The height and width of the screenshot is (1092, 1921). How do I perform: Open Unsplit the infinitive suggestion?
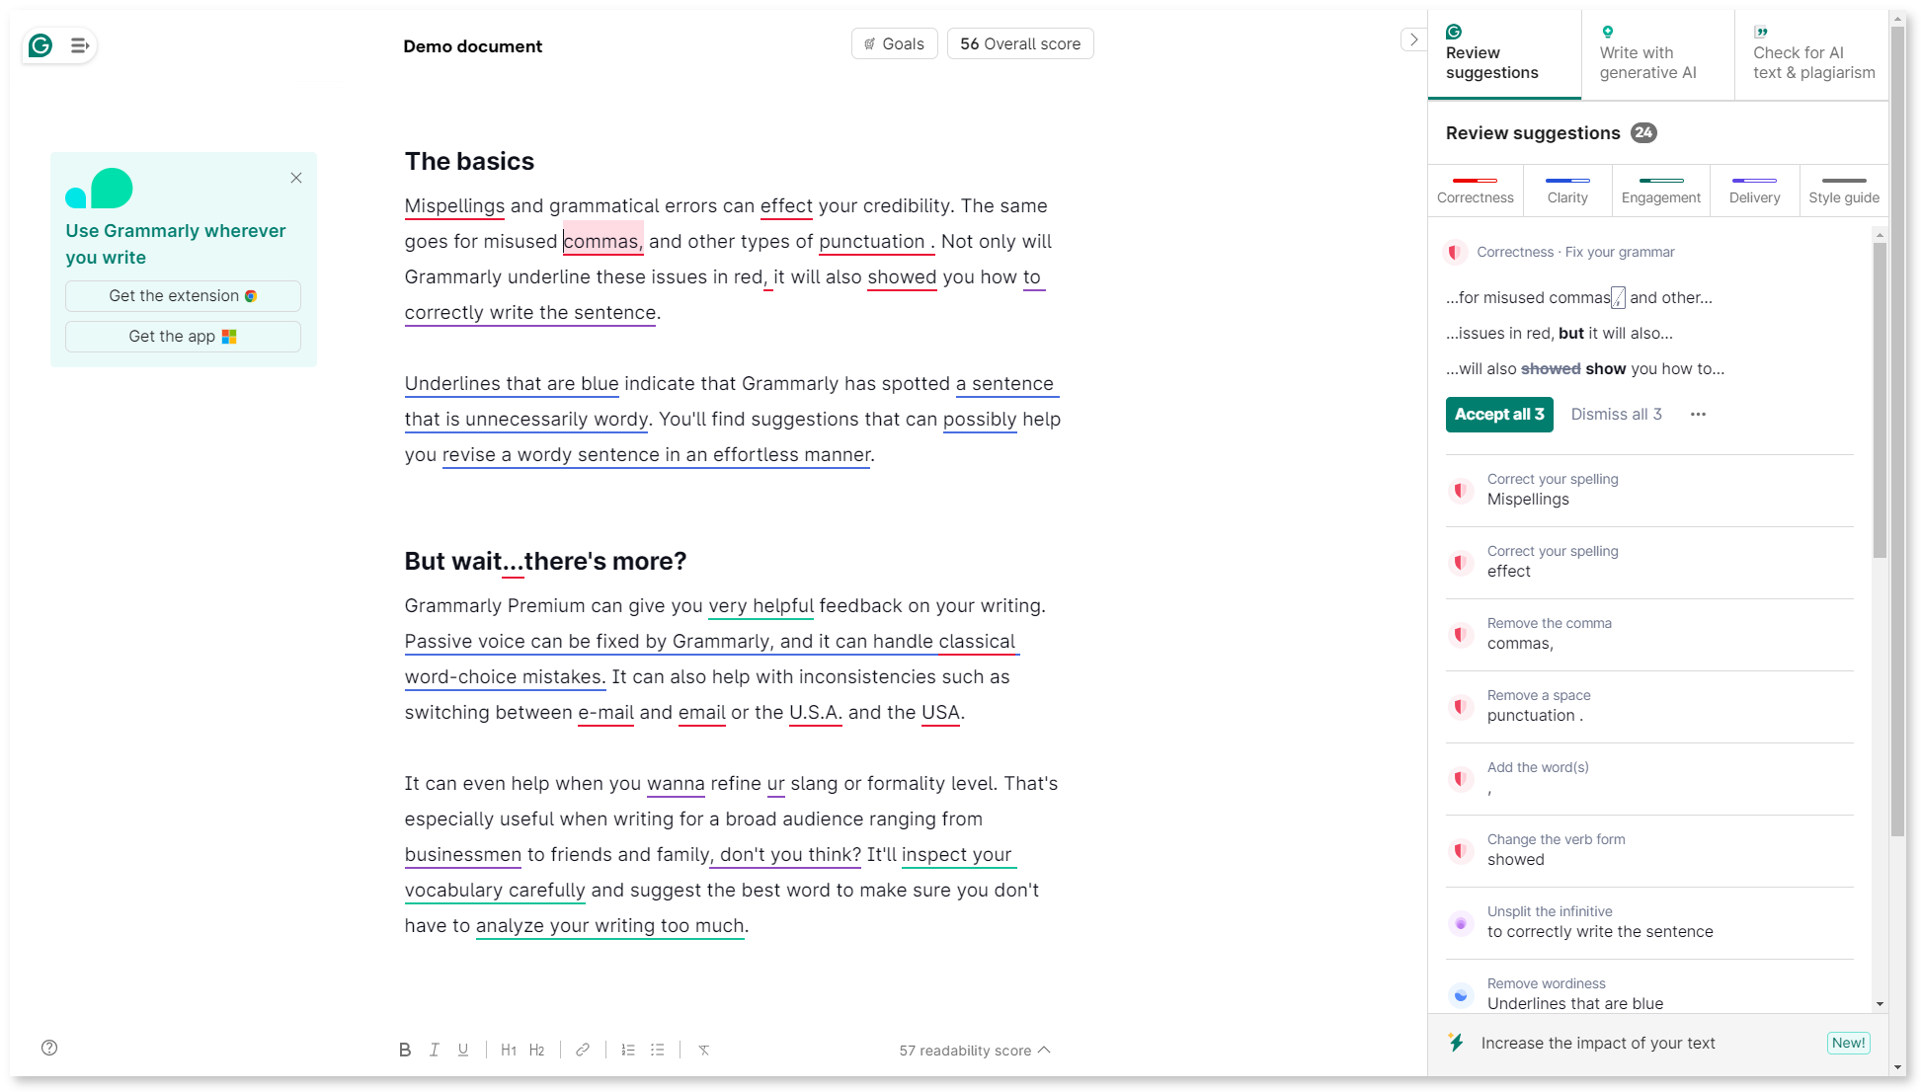tap(1649, 923)
